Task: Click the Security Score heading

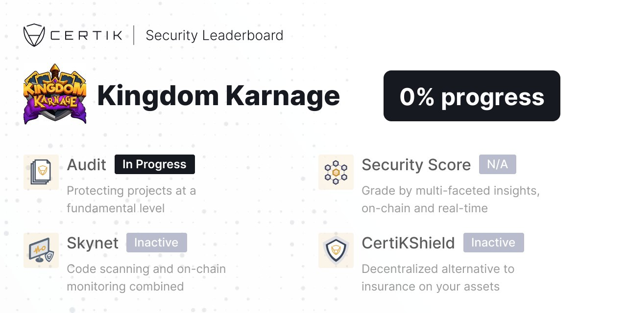Action: coord(416,165)
